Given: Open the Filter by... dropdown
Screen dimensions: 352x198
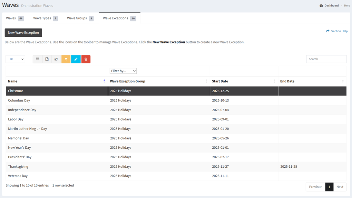Looking at the screenshot, I should pyautogui.click(x=123, y=71).
